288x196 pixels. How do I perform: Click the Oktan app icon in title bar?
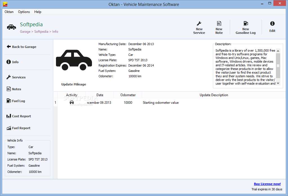coord(5,4)
